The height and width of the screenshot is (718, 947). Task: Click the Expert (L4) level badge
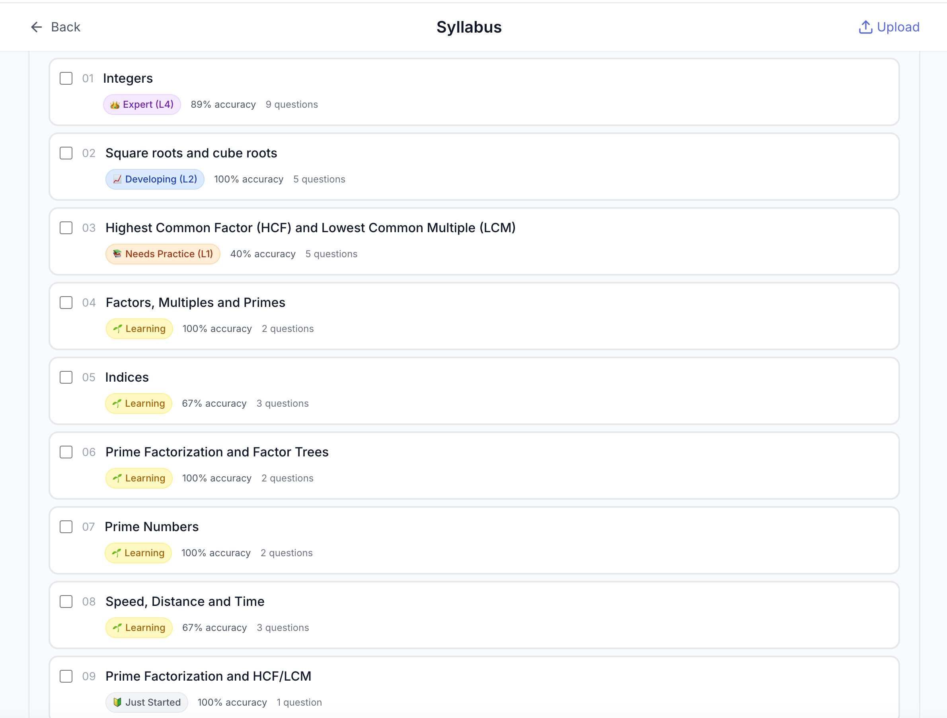pos(142,105)
